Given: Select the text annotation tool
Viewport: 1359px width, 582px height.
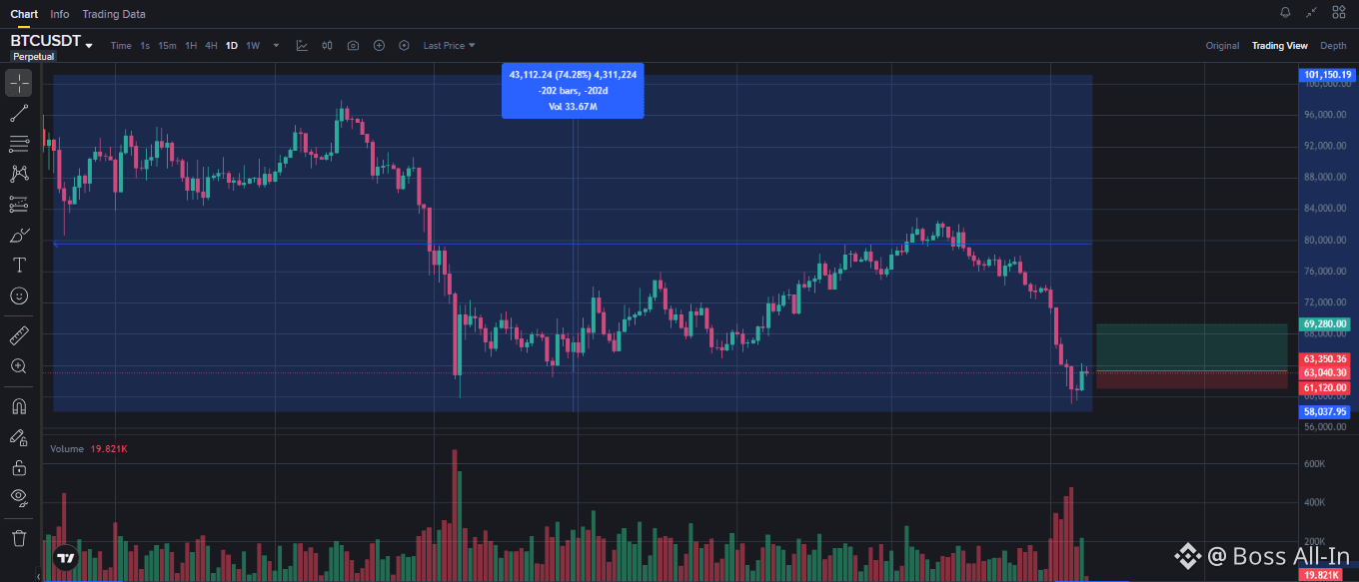Looking at the screenshot, I should pos(18,265).
